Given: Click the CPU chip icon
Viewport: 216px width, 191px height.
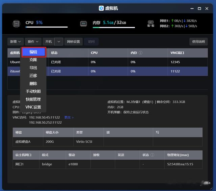Looking at the screenshot, I should (16, 24).
